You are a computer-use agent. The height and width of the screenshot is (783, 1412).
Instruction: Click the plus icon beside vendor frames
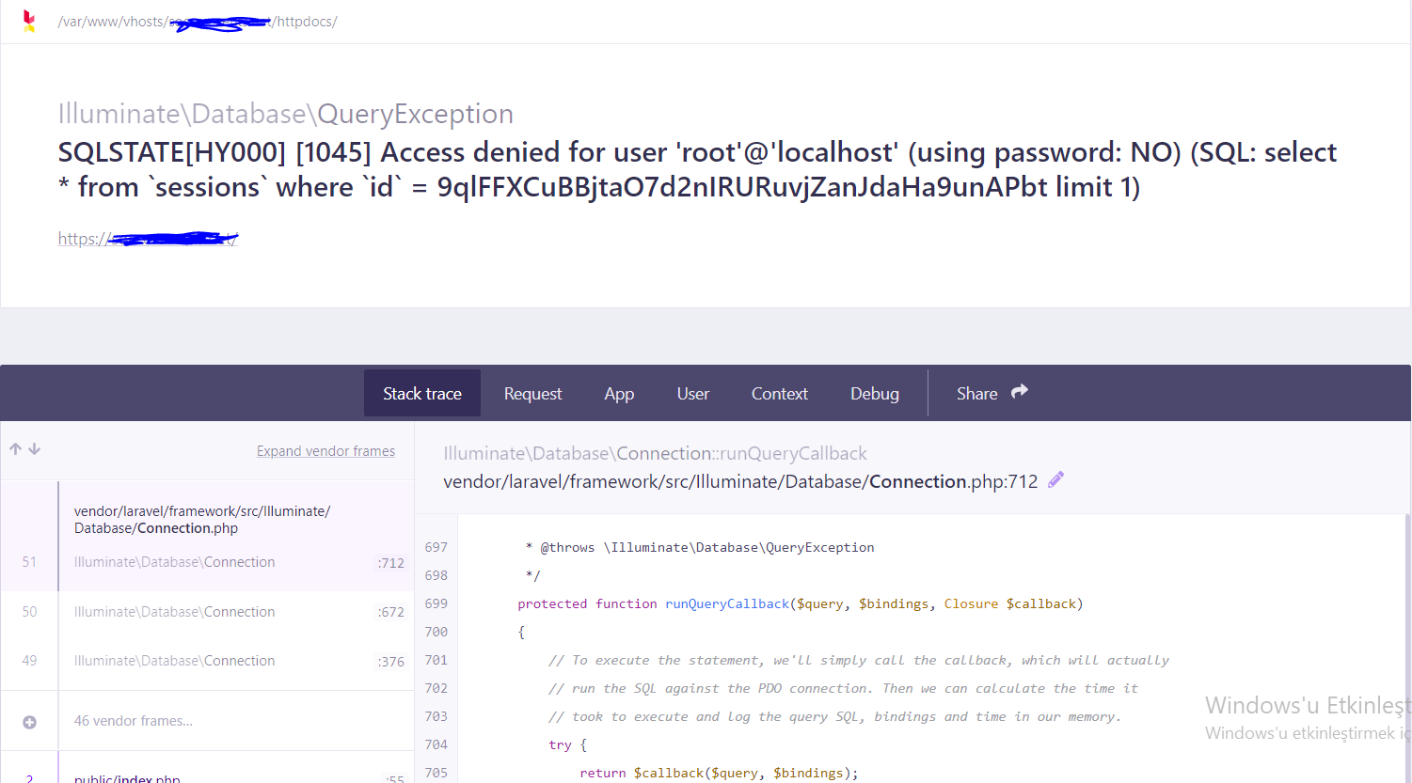(29, 722)
